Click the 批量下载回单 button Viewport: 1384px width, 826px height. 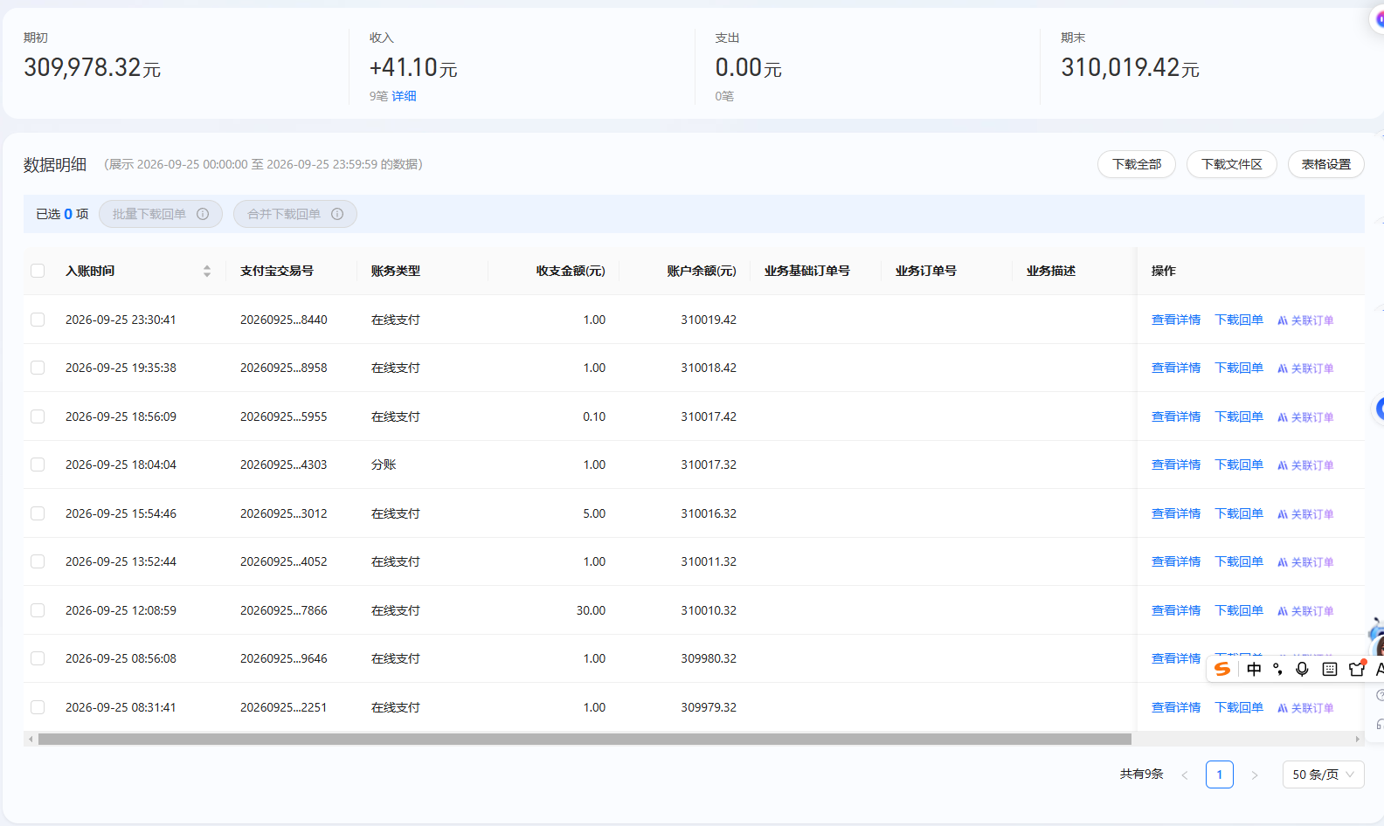(x=161, y=214)
